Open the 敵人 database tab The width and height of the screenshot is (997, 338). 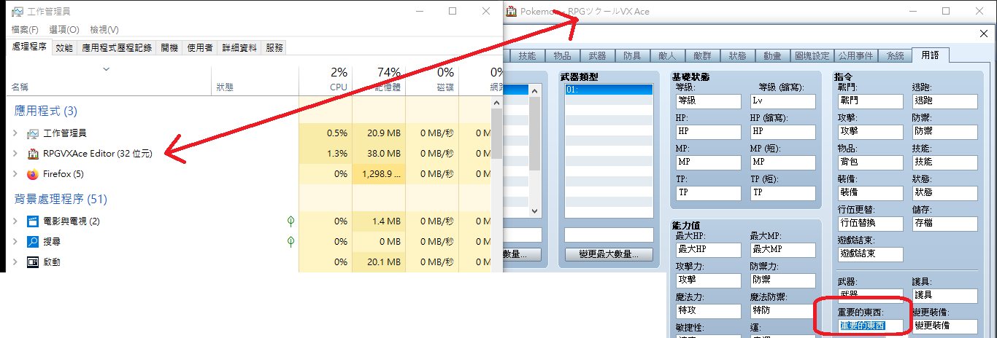(x=667, y=56)
